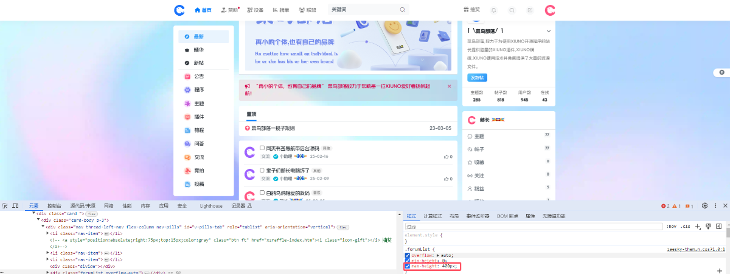Toggle the DevTools device toolbar icon
The height and width of the screenshot is (274, 730).
pyautogui.click(x=15, y=206)
